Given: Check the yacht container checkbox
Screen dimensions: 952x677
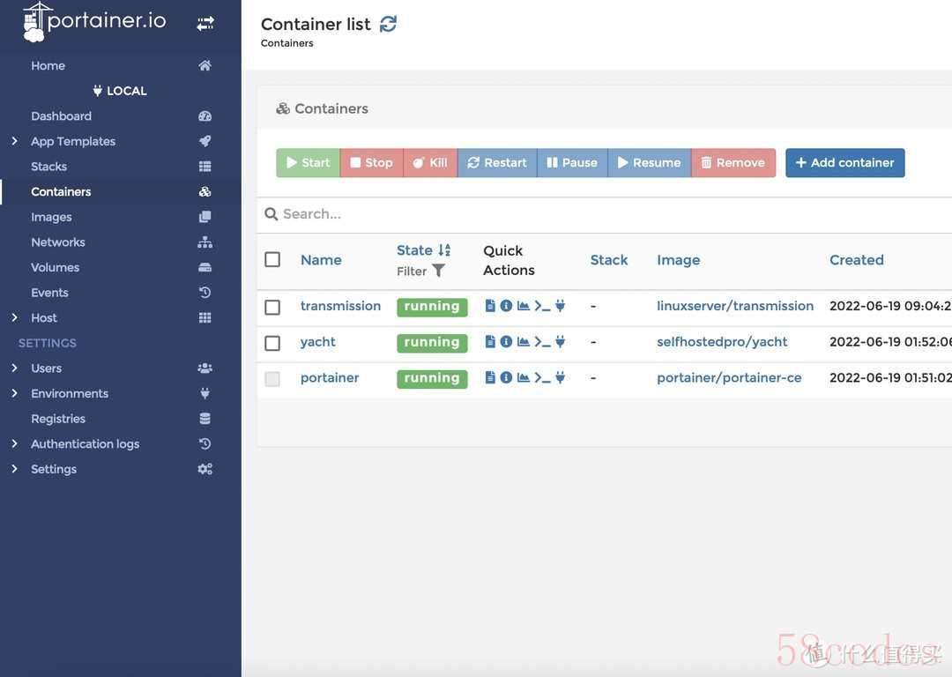Looking at the screenshot, I should click(x=272, y=343).
